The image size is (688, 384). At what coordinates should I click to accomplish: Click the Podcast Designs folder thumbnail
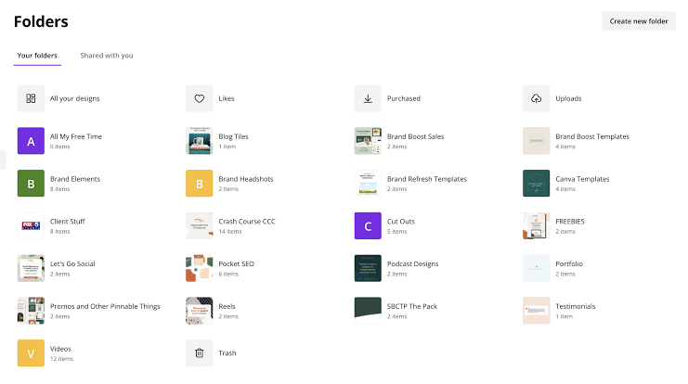tap(369, 268)
